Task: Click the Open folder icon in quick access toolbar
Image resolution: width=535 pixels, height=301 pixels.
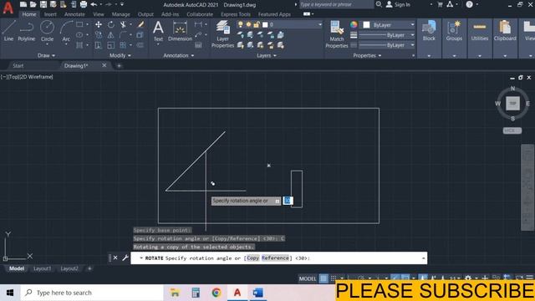Action: tap(33, 4)
